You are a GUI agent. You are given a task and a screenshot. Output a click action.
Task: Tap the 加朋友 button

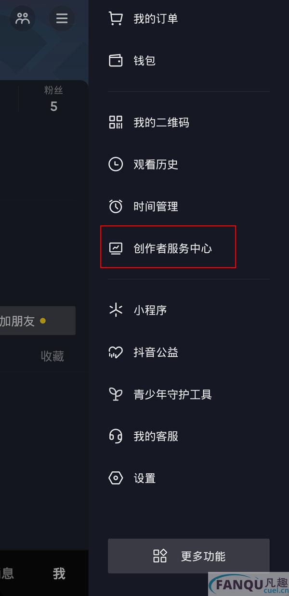coord(38,321)
